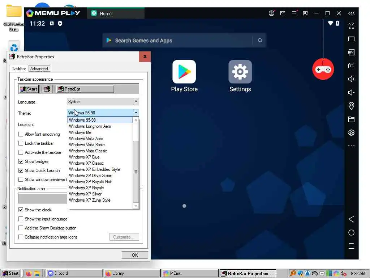Tap the Android recent apps square button
370x278 pixels.
(351, 246)
